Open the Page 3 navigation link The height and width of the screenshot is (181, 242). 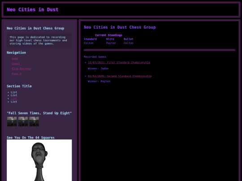pyautogui.click(x=17, y=74)
